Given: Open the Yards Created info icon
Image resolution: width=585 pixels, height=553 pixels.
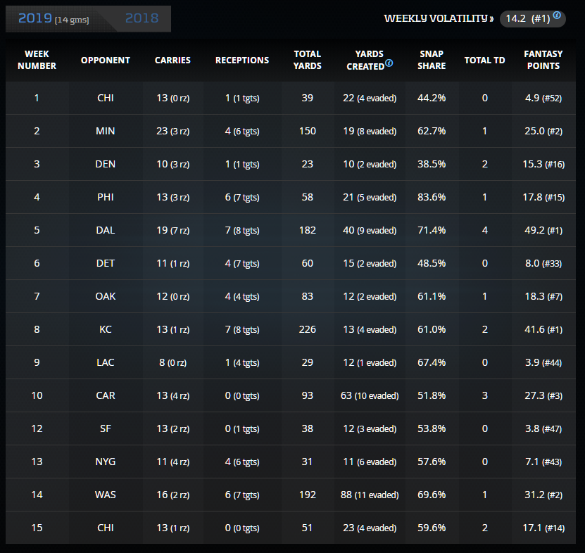Looking at the screenshot, I should pos(389,63).
